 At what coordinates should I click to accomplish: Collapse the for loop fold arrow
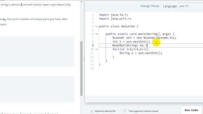pos(96,49)
